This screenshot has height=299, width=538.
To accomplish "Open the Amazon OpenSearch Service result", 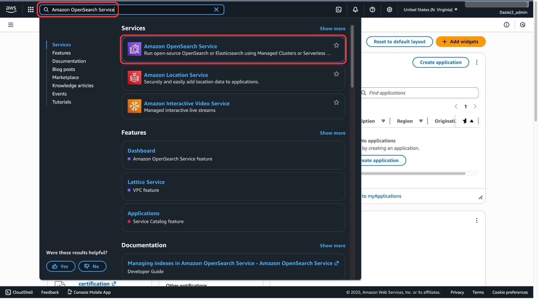I will click(181, 46).
